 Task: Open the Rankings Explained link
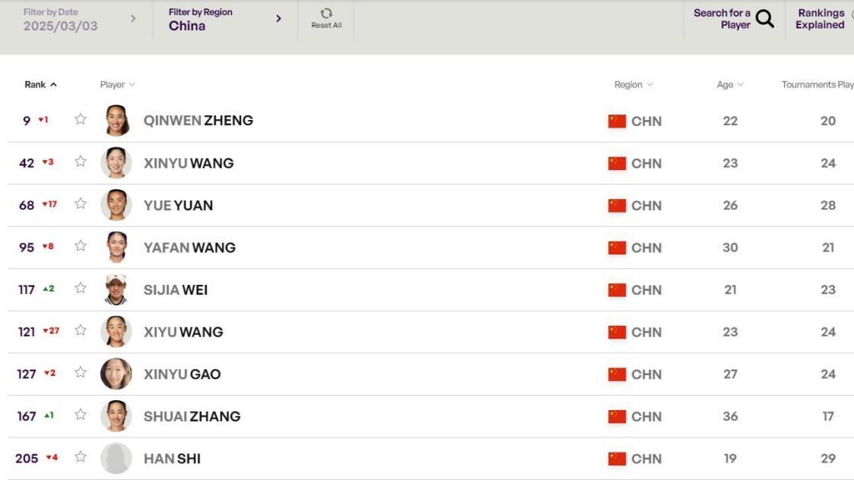click(820, 19)
